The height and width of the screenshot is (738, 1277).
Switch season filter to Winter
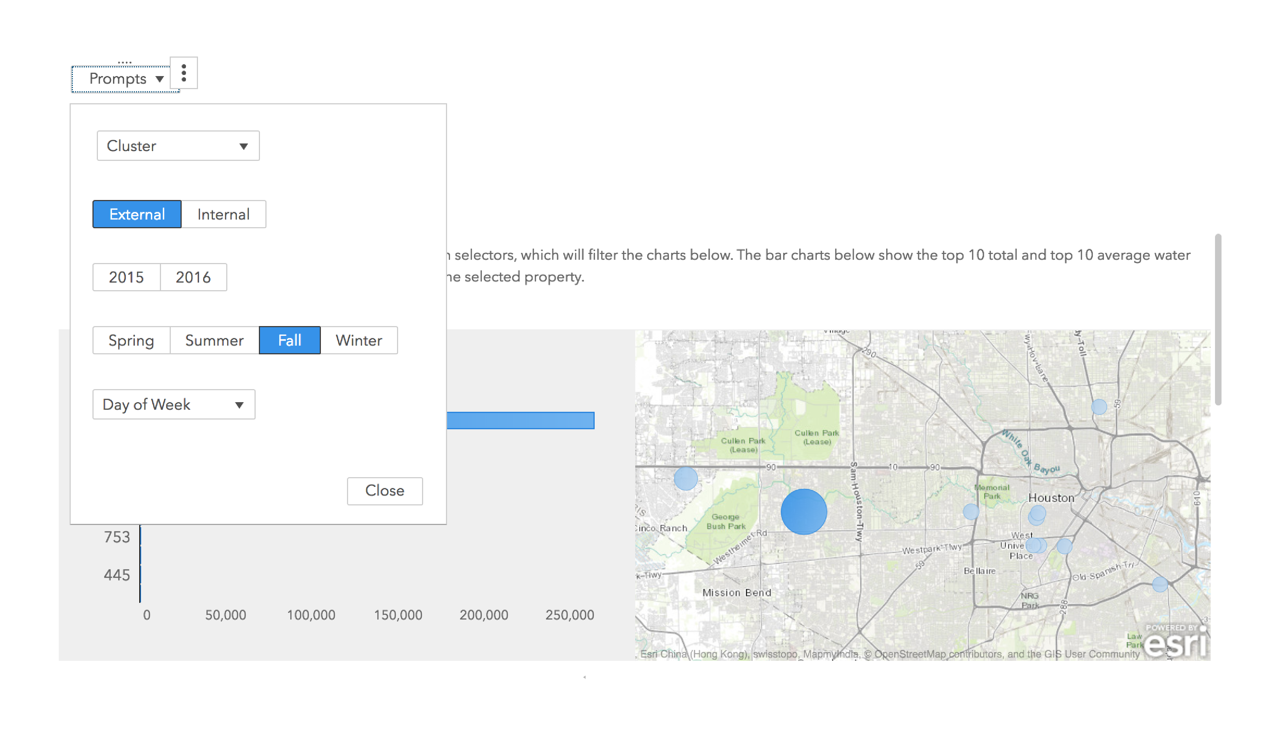pos(359,341)
